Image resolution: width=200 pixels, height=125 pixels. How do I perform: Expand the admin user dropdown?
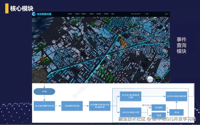pos(167,14)
